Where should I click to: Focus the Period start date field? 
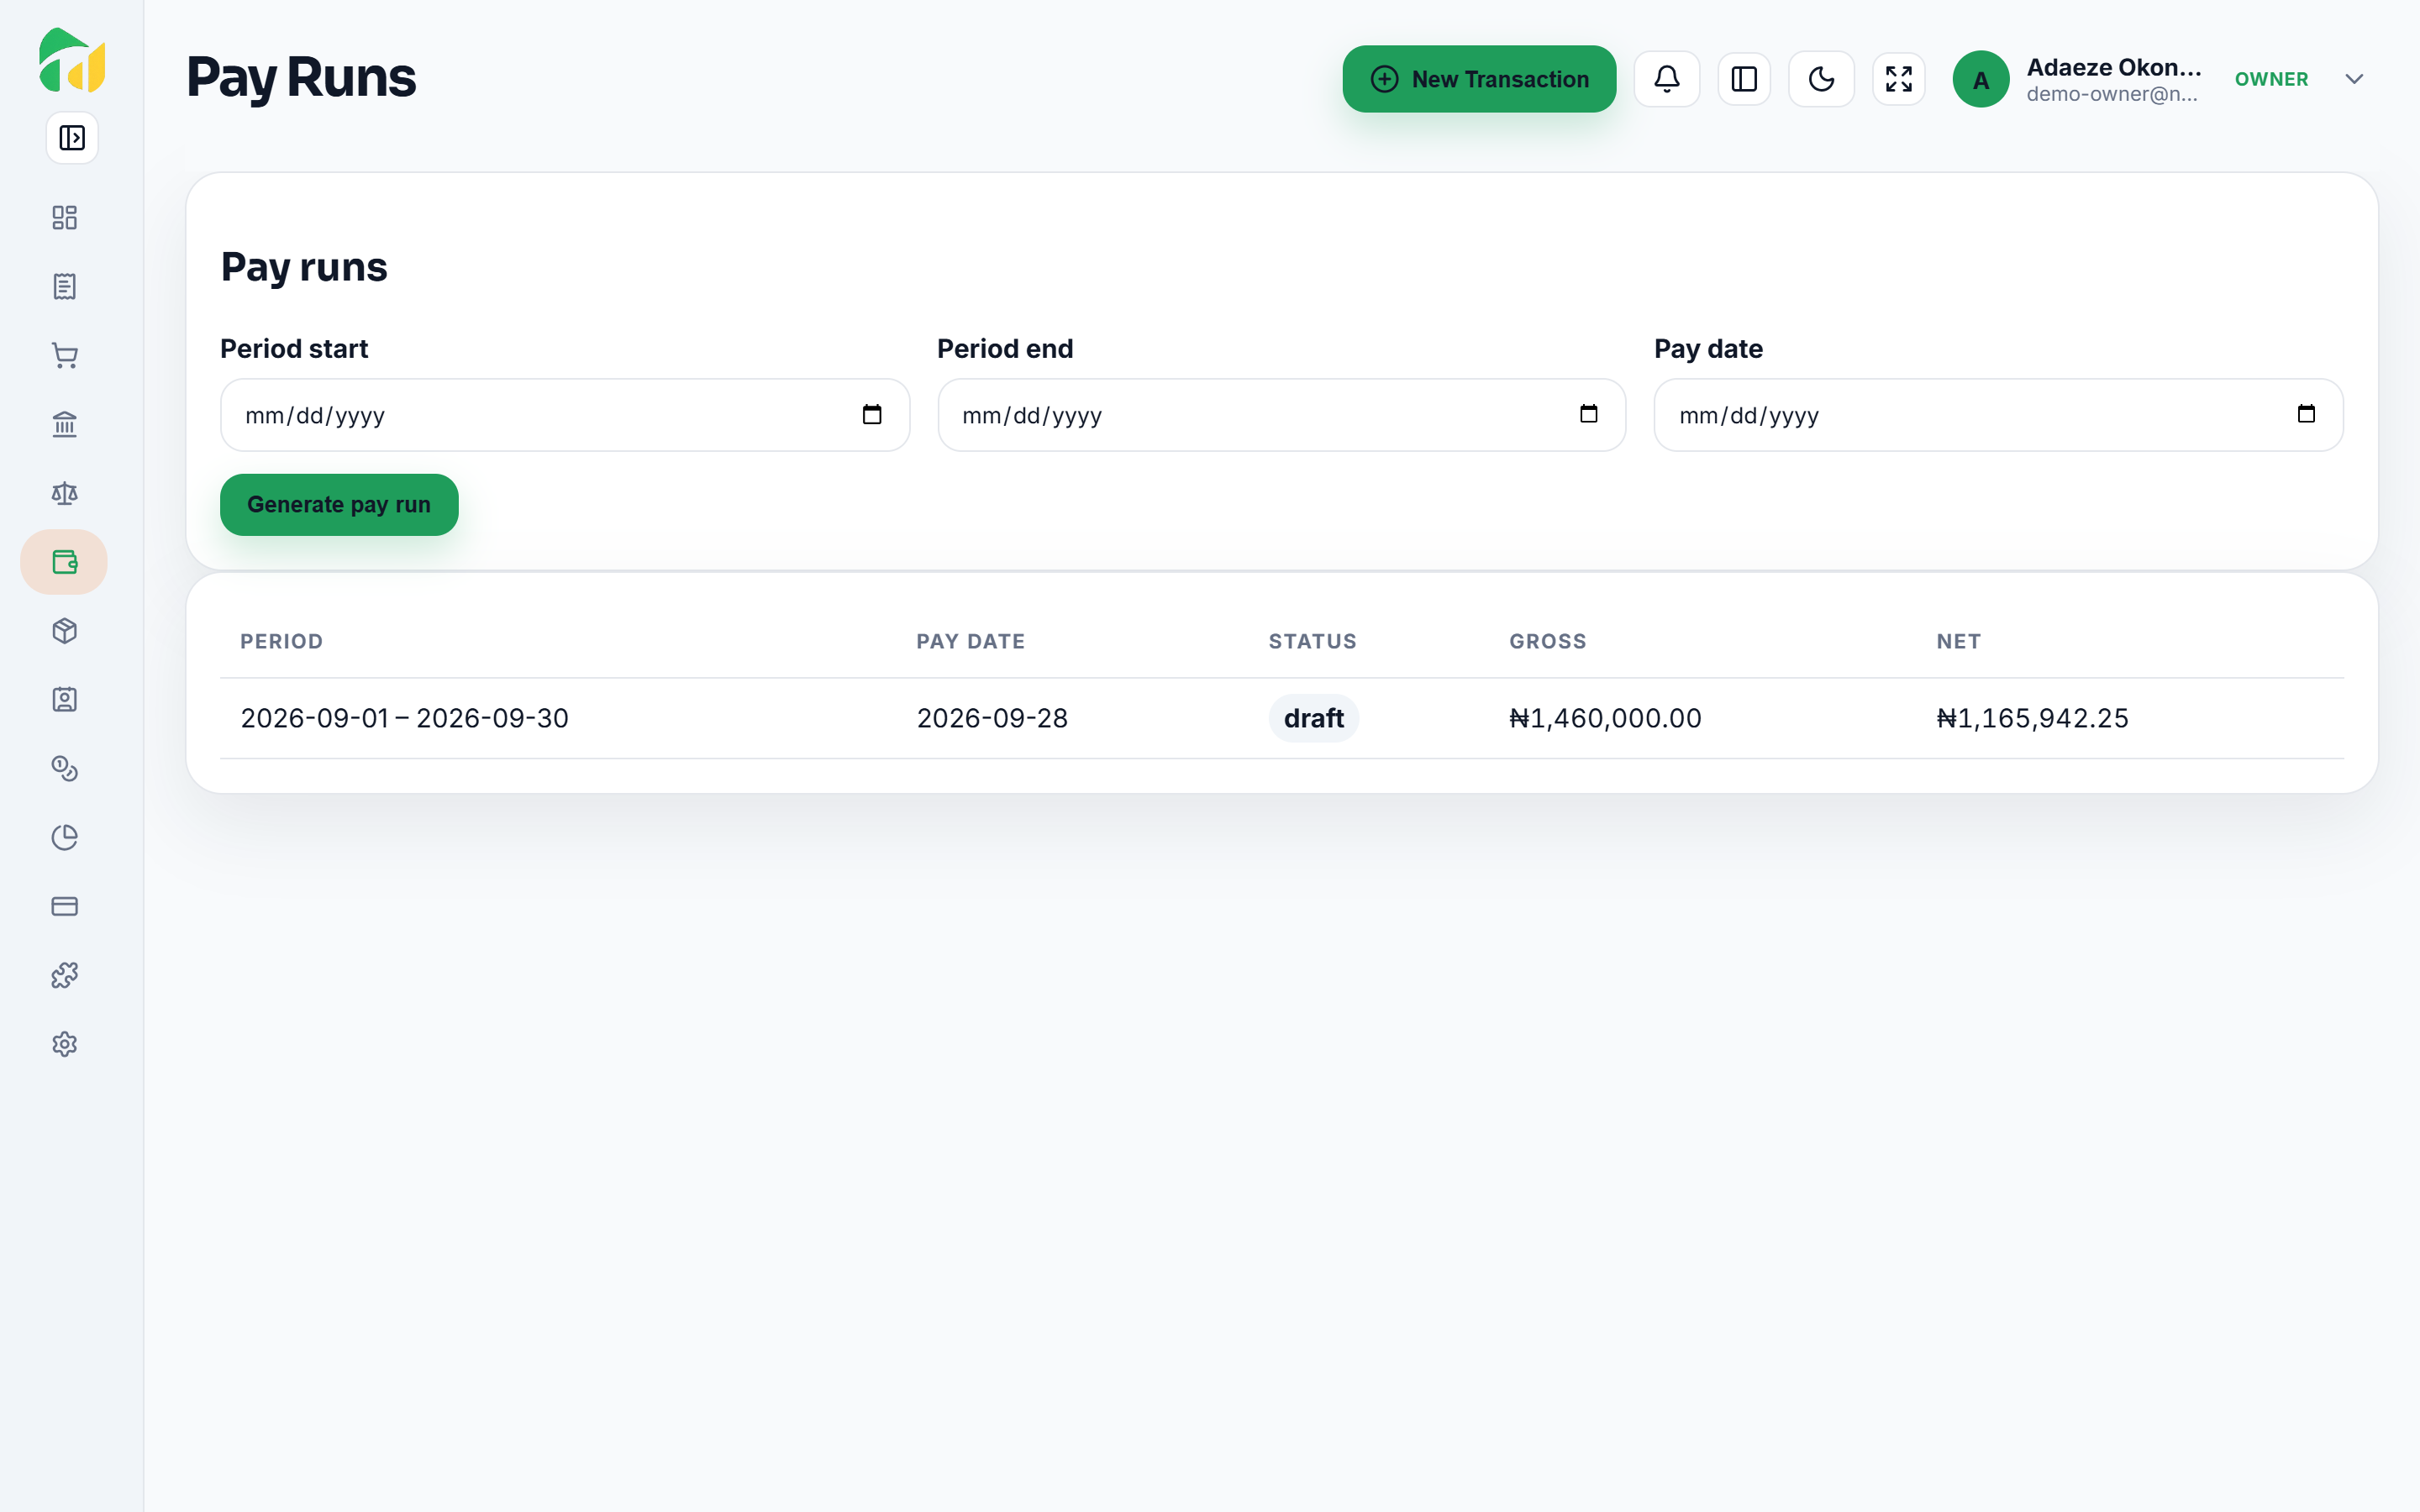point(565,415)
